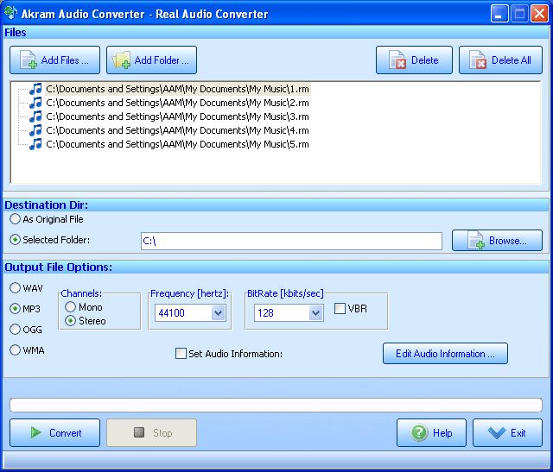Select the file row ending in 1.rm
553x472 pixels.
[177, 89]
